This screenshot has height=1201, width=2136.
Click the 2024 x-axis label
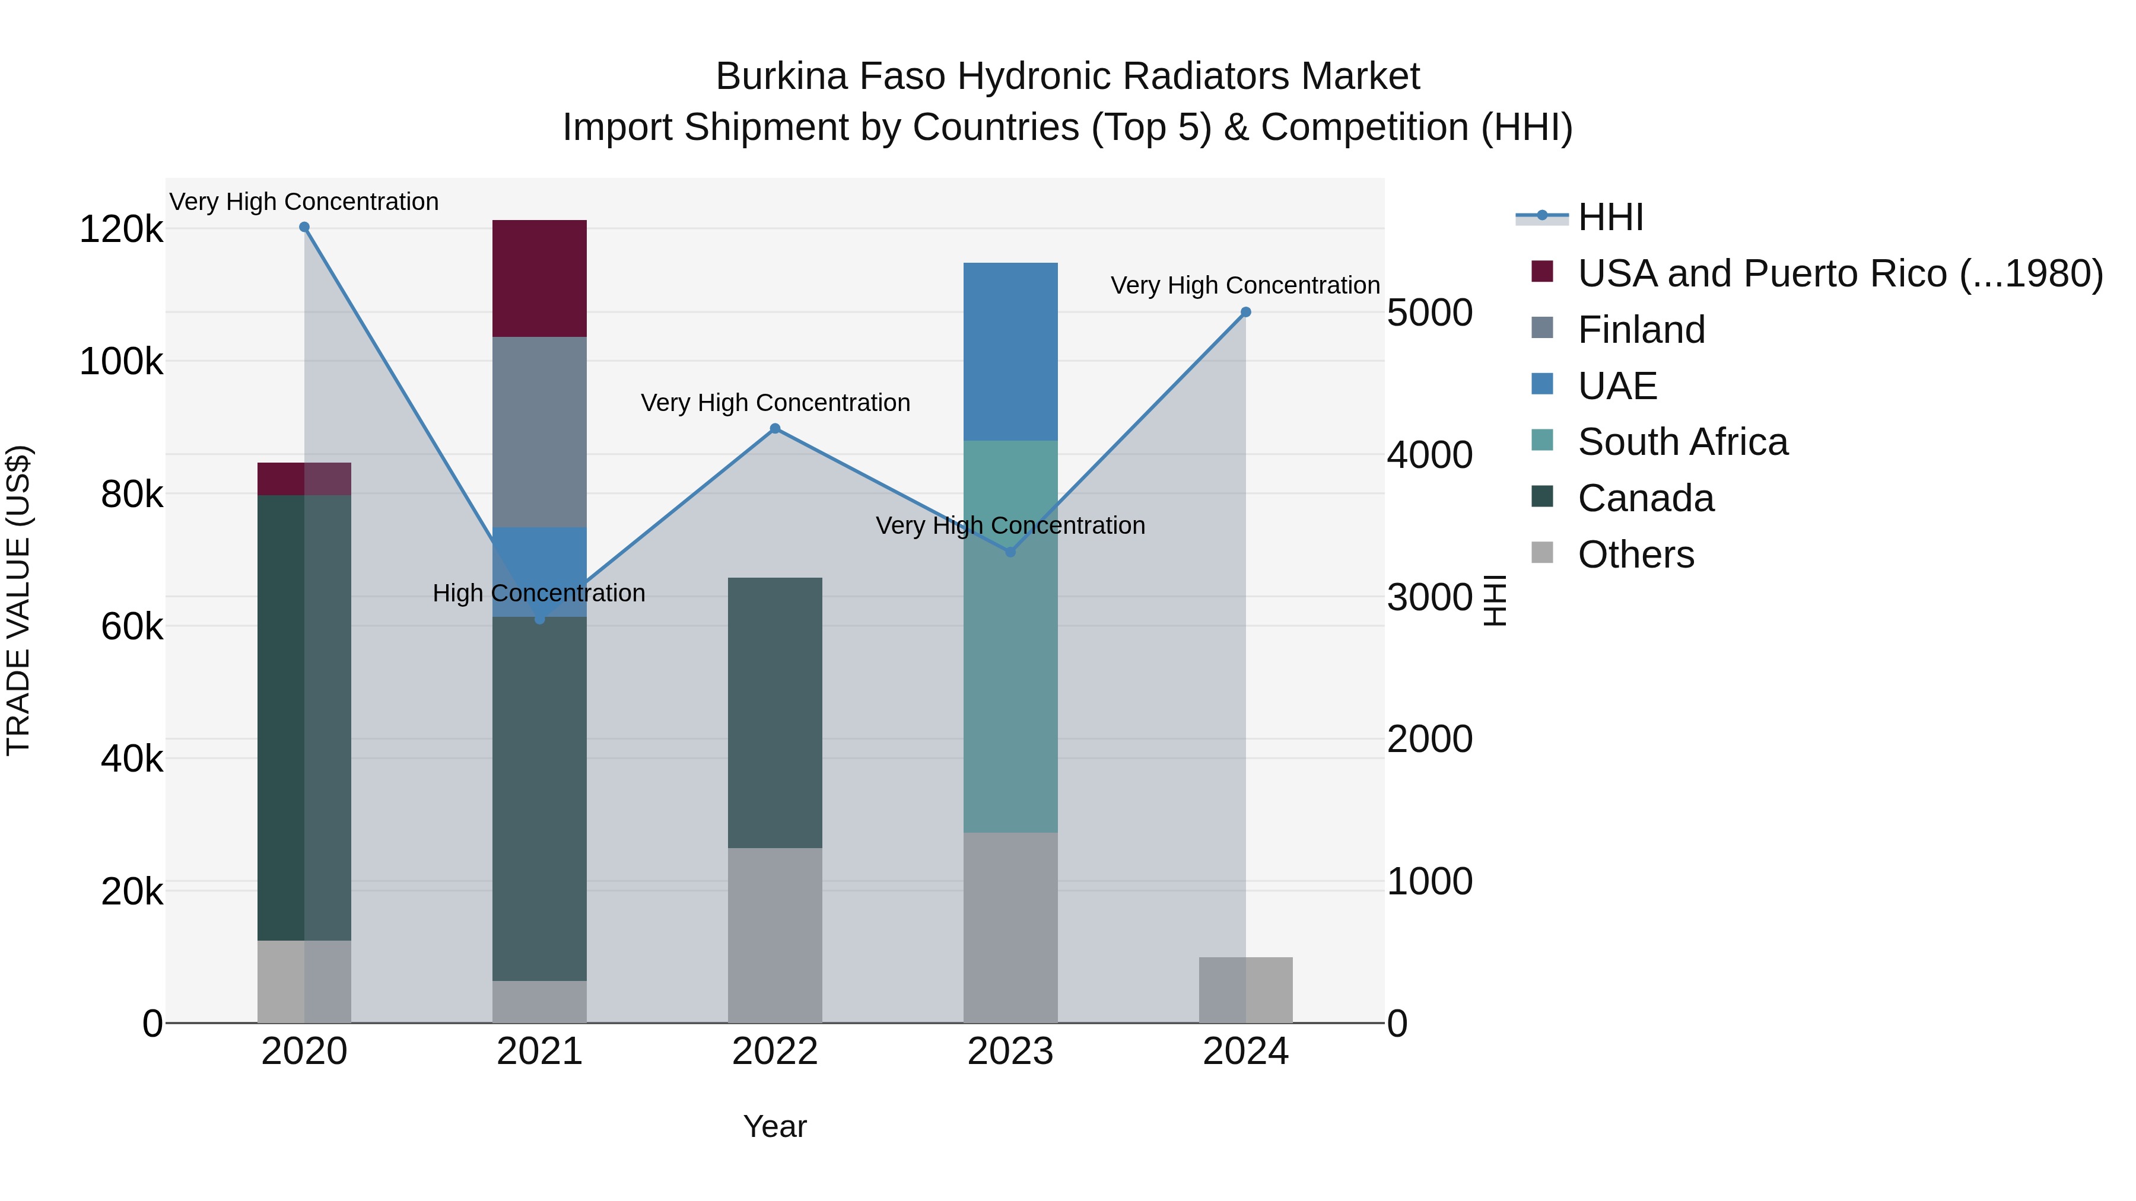coord(1245,1052)
